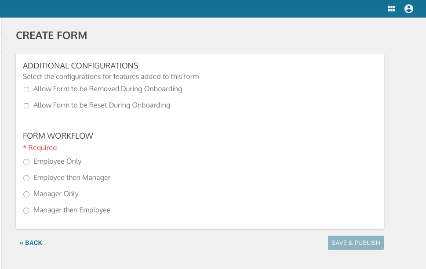Enable 'Allow Form to be Removed During Onboarding'
The image size is (426, 269).
click(26, 89)
